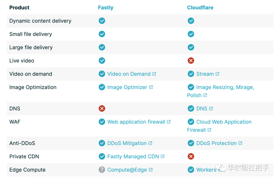Open Web application firewall link
The image size is (278, 180).
click(x=136, y=122)
